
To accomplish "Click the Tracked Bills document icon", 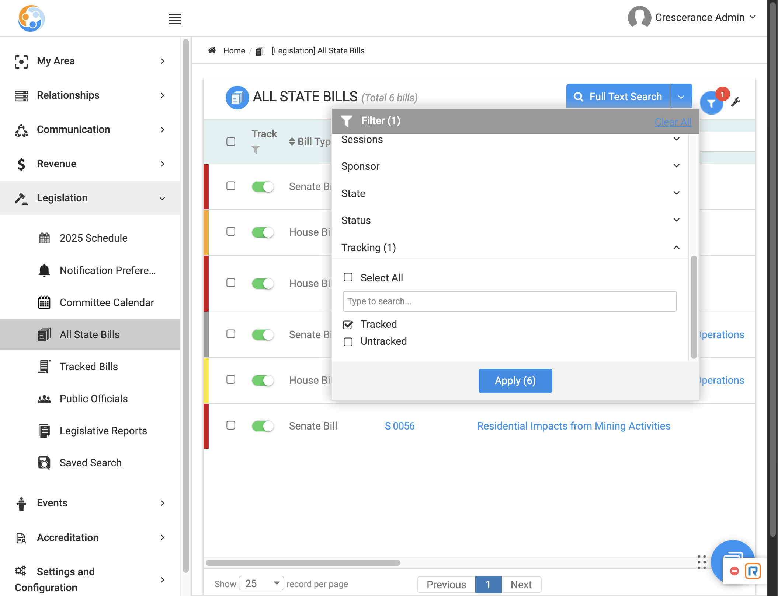I will [x=44, y=367].
